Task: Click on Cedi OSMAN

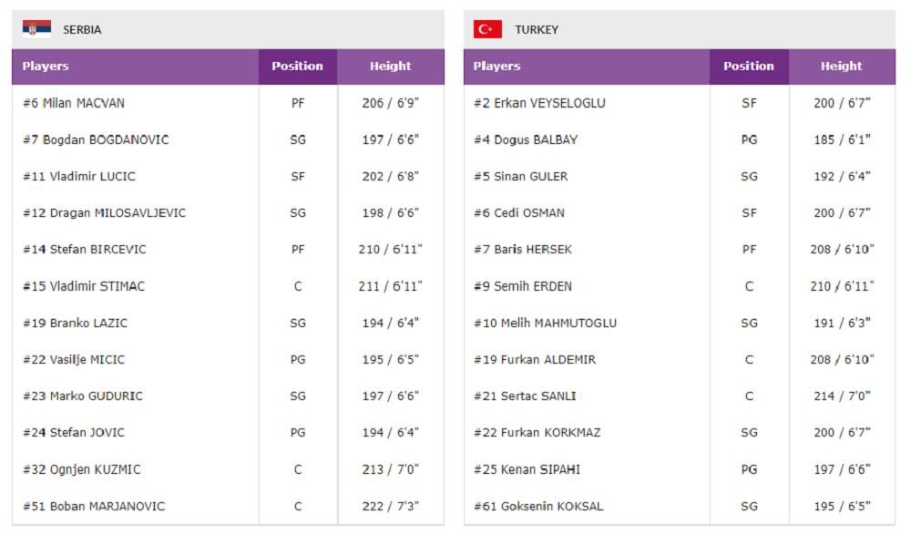Action: click(519, 213)
